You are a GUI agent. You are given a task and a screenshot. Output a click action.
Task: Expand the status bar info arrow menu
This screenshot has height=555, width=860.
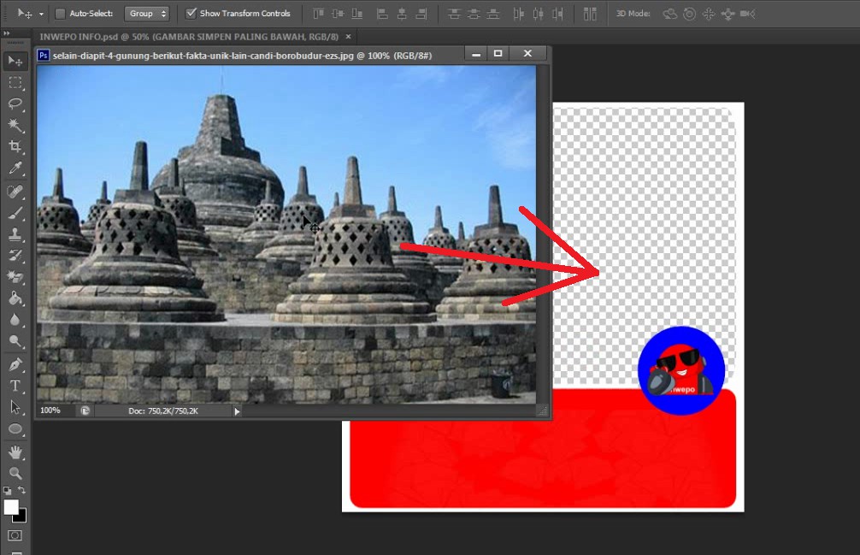pos(237,411)
